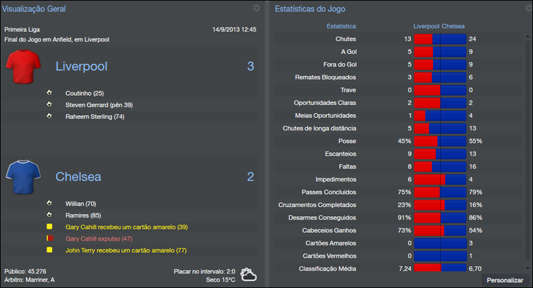Open the Chelsea team name link

click(79, 177)
